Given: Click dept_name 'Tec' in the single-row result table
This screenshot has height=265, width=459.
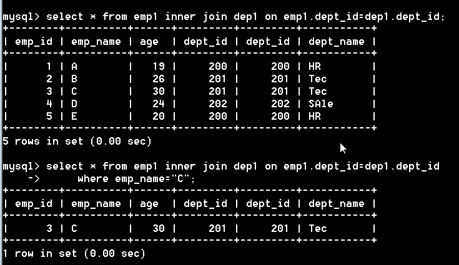Looking at the screenshot, I should pos(318,228).
